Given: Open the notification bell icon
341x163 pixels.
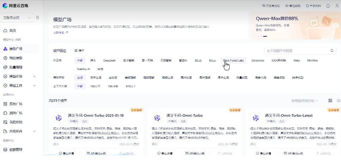Looking at the screenshot, I should pos(328,6).
